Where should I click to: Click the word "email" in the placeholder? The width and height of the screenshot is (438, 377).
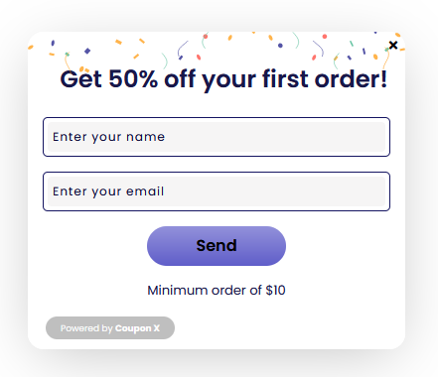tap(145, 191)
